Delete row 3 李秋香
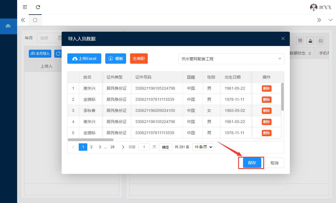The width and height of the screenshot is (336, 203). click(x=267, y=111)
